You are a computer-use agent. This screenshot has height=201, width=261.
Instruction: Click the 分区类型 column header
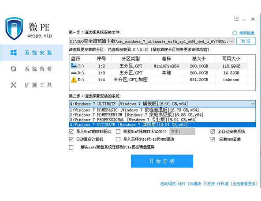[130, 59]
